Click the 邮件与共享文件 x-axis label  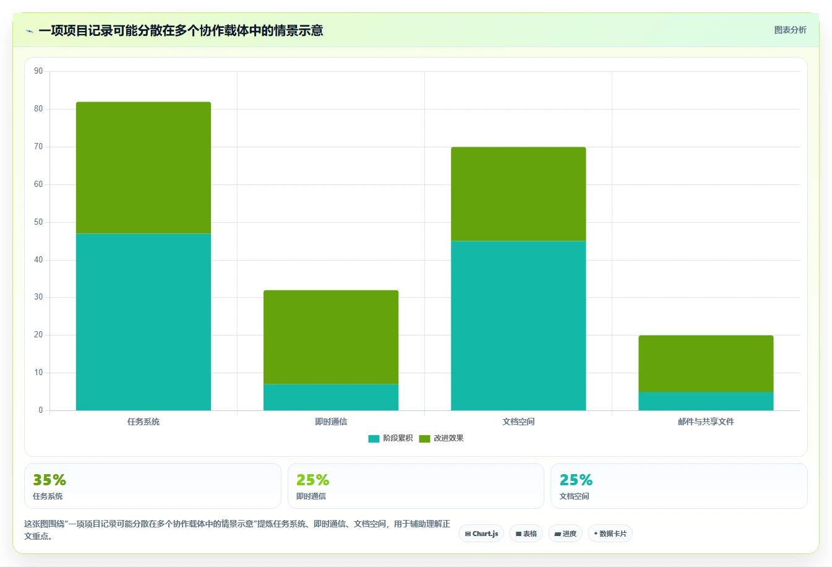[x=706, y=422]
